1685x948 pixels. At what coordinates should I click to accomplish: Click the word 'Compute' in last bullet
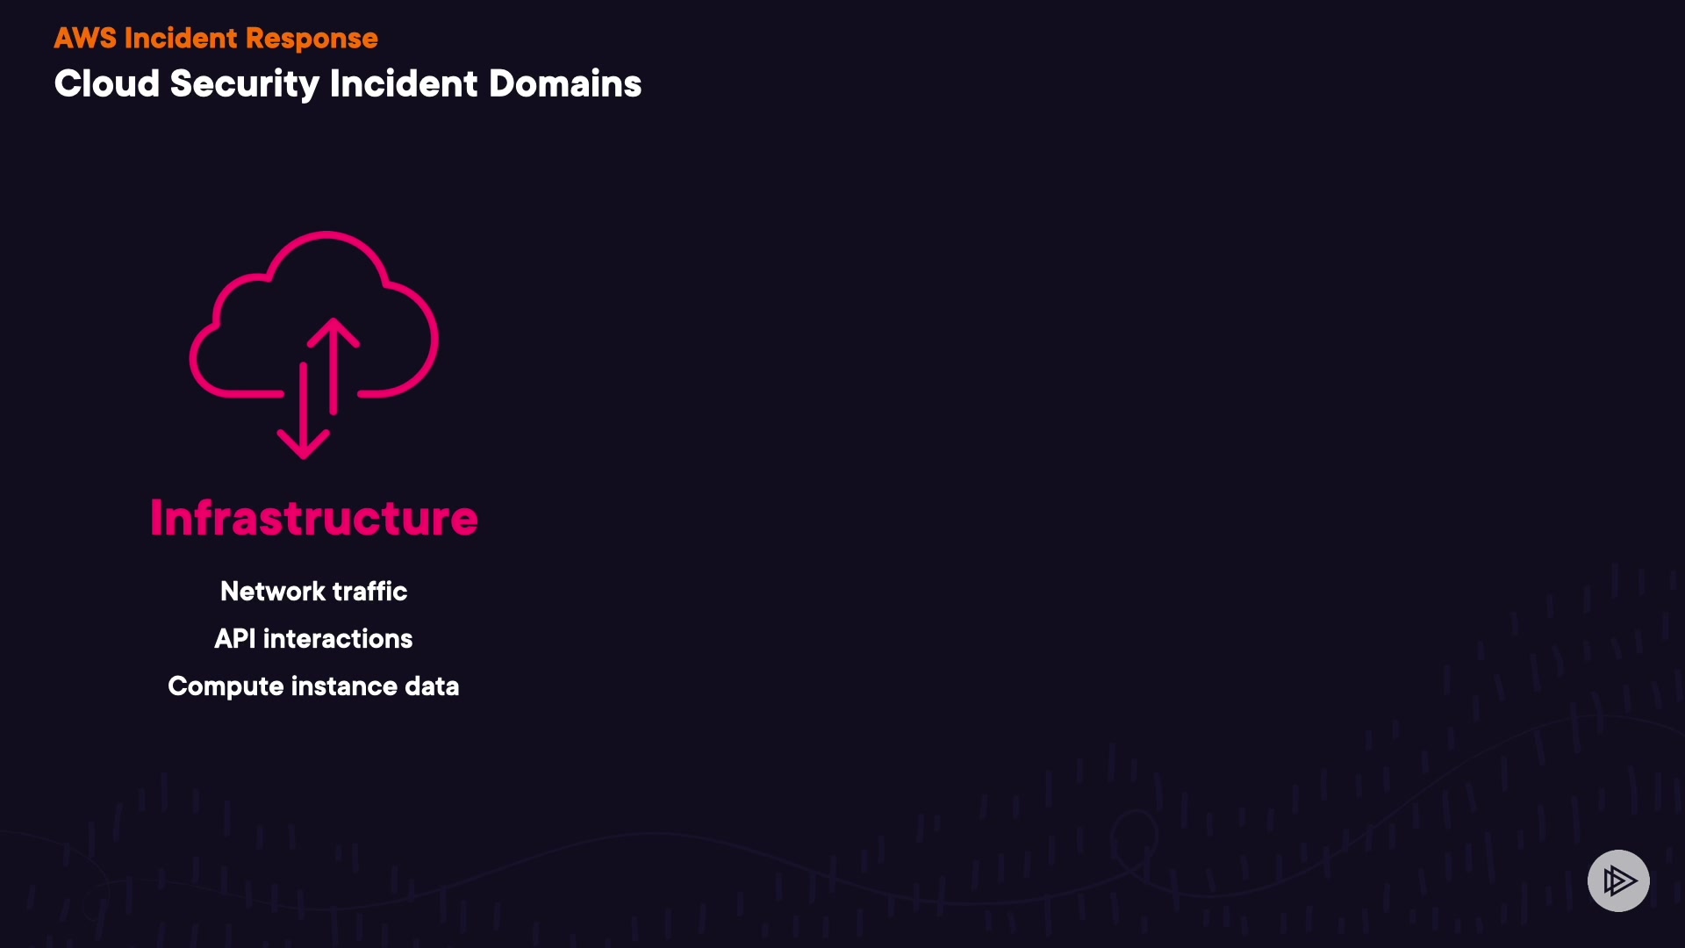click(226, 686)
